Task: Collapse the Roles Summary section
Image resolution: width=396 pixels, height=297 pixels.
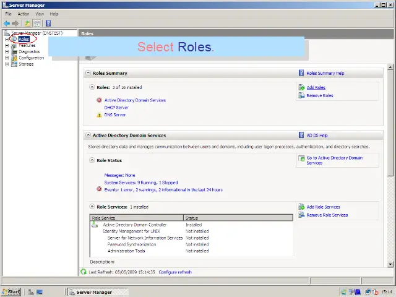Action: (x=88, y=73)
